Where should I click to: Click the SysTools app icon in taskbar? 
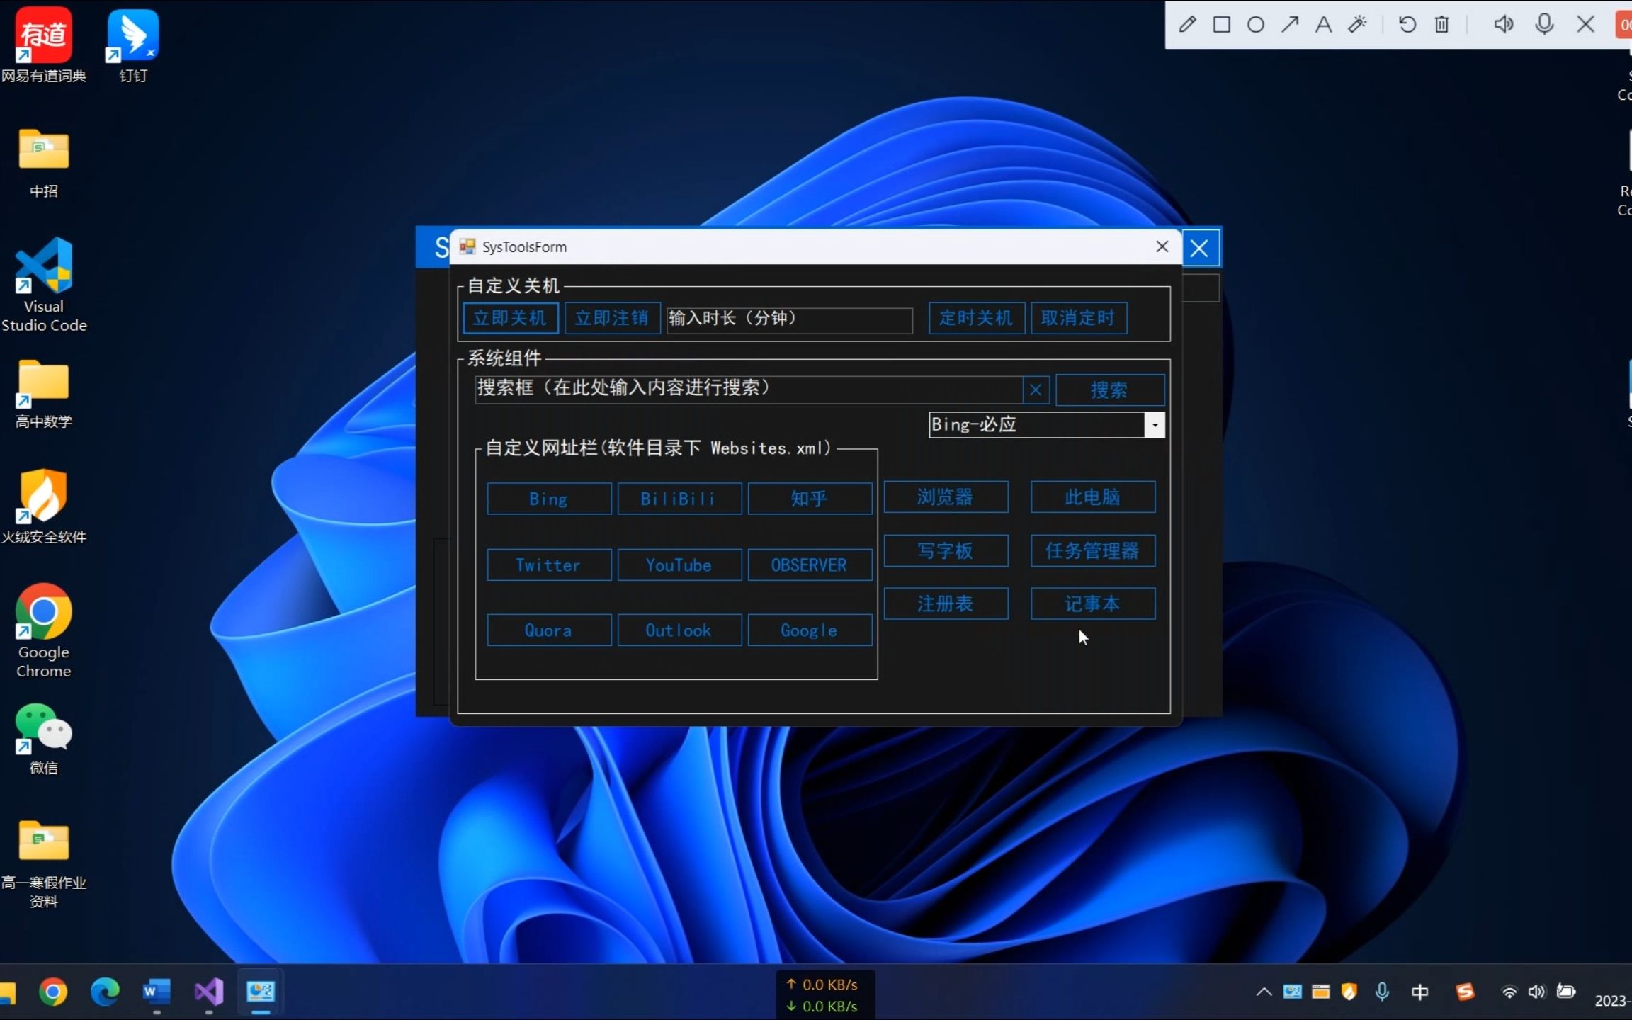[x=260, y=992]
